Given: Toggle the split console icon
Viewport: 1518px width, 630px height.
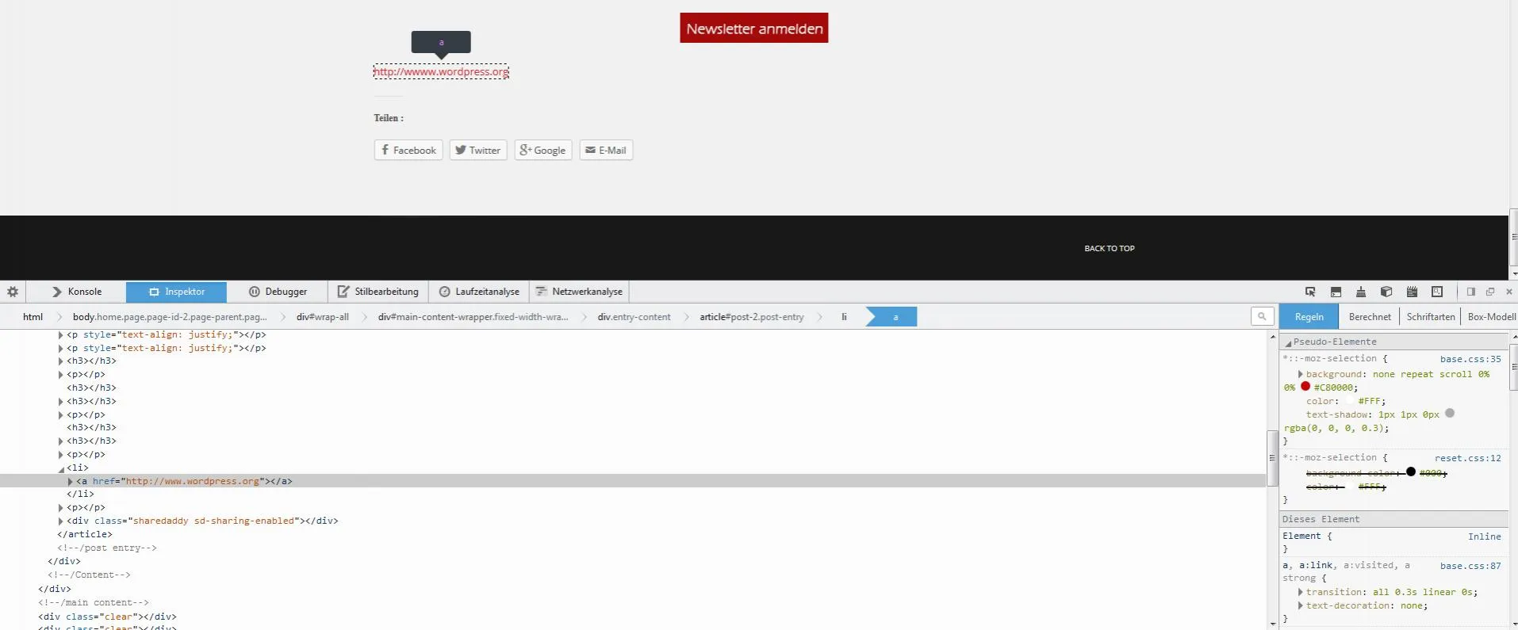Looking at the screenshot, I should tap(1336, 292).
